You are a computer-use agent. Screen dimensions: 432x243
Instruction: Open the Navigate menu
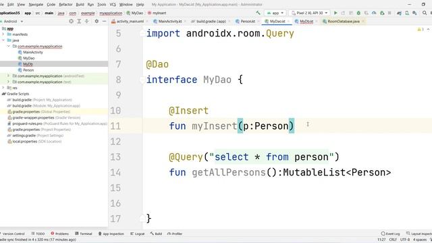36,5
